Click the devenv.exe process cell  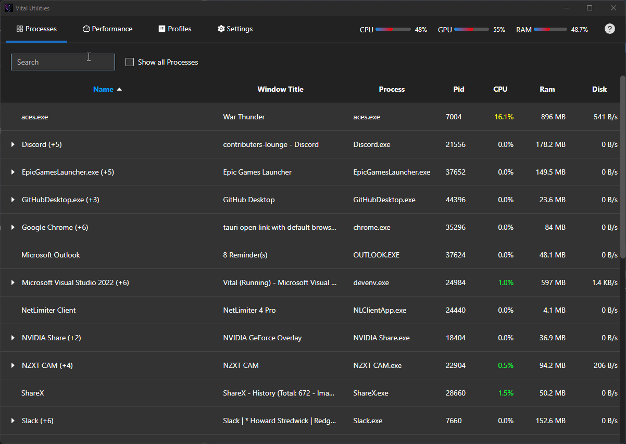[x=371, y=282]
